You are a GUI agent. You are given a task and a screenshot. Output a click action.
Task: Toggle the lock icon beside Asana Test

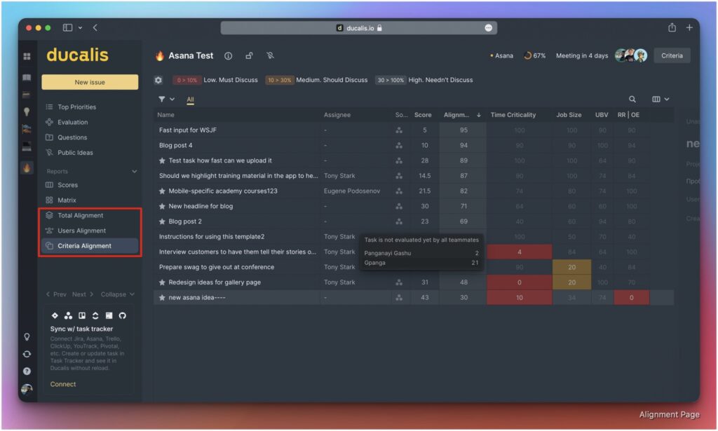click(x=249, y=56)
